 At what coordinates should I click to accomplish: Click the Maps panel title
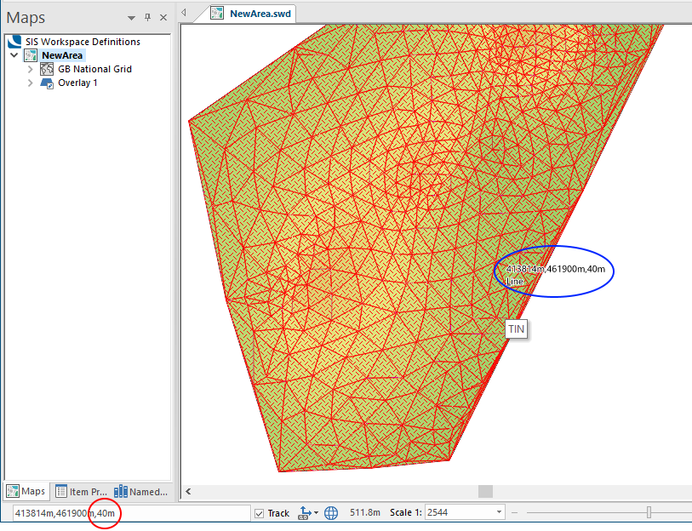point(26,18)
